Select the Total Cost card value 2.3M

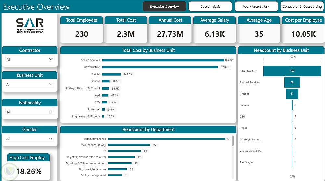click(126, 34)
